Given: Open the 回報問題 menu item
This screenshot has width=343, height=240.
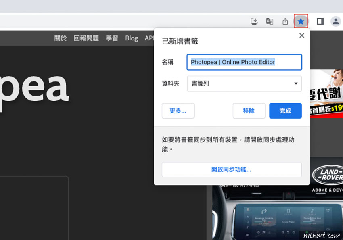Looking at the screenshot, I should pyautogui.click(x=86, y=38).
